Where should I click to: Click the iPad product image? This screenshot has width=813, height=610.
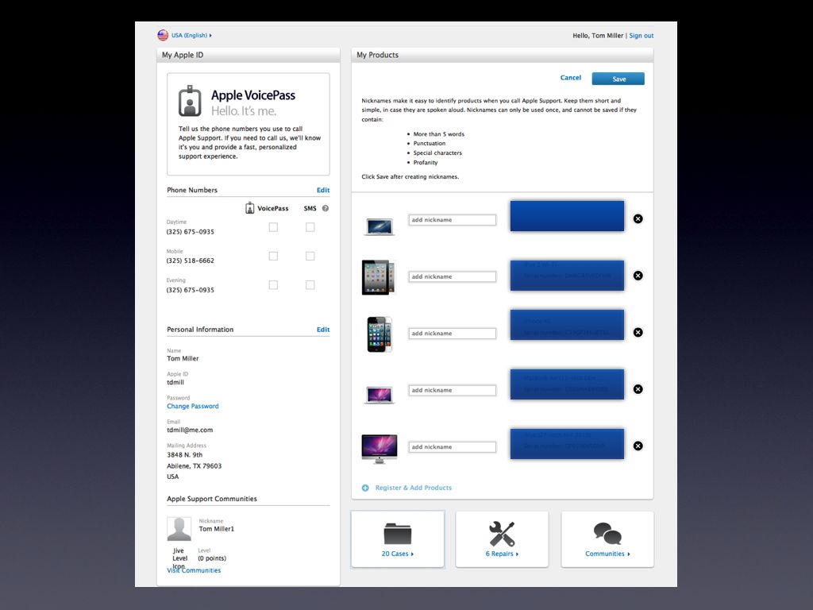pos(379,277)
